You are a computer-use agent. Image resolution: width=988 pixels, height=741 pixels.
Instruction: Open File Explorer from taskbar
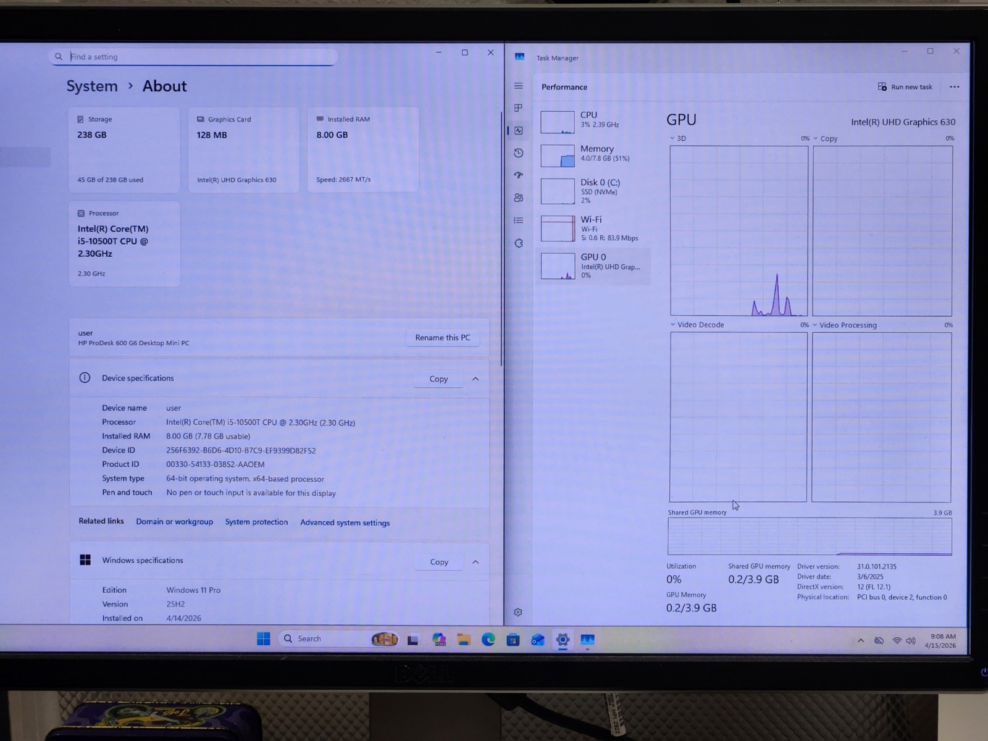[464, 640]
